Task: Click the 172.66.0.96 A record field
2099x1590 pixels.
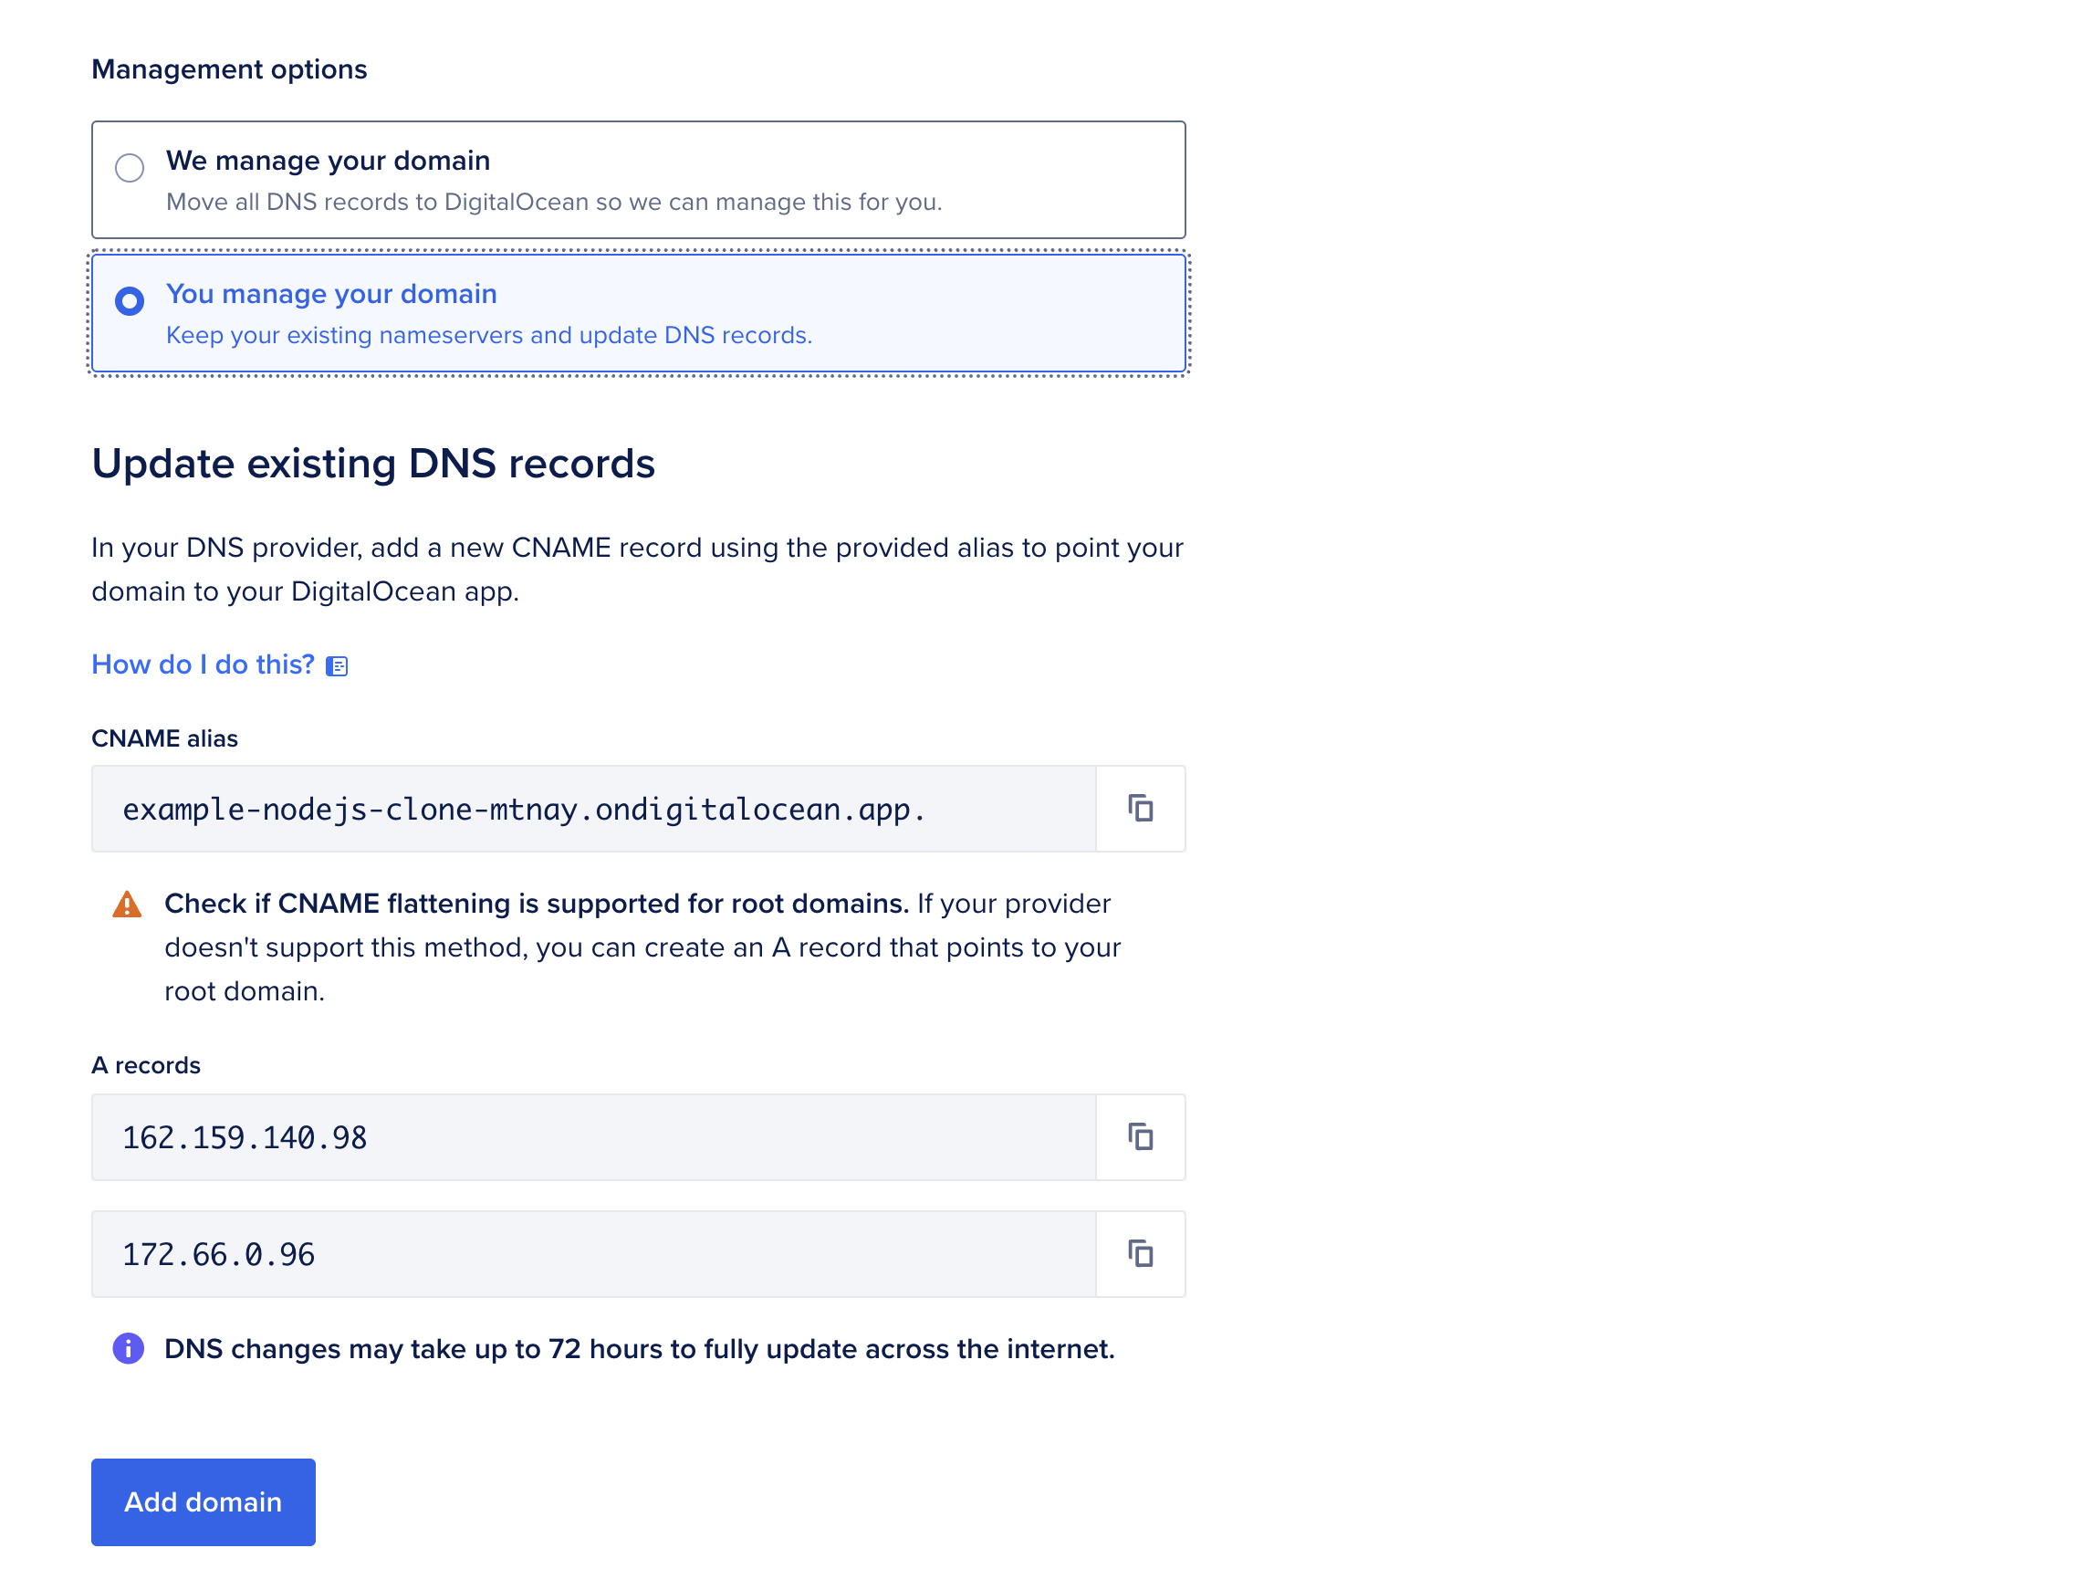Action: (589, 1253)
